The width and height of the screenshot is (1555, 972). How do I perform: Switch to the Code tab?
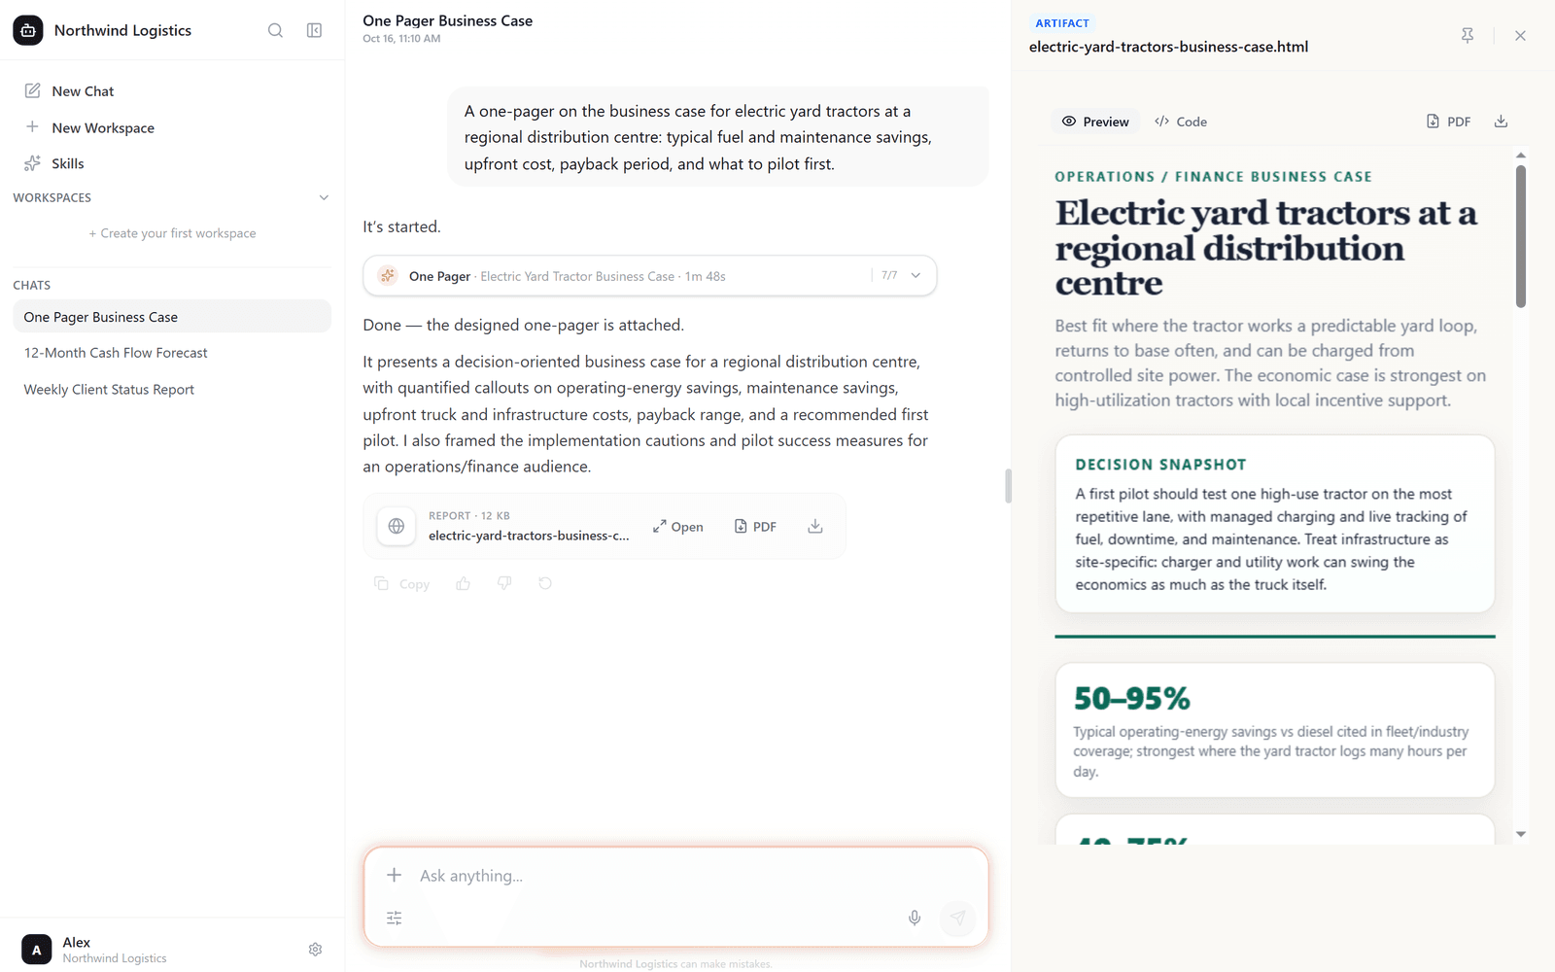1181,121
